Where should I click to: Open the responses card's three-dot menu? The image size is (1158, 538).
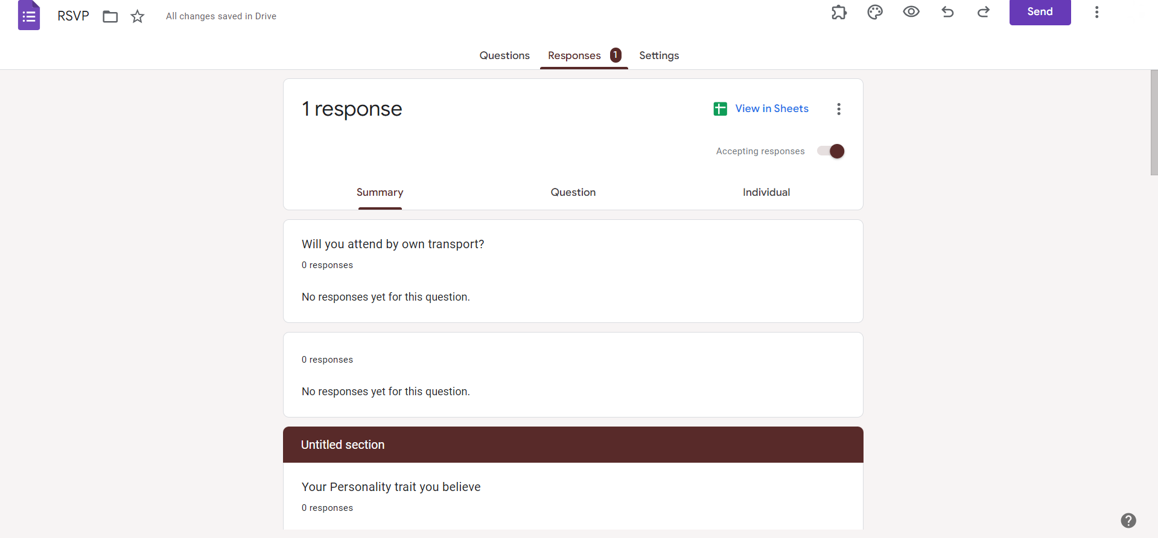(839, 109)
